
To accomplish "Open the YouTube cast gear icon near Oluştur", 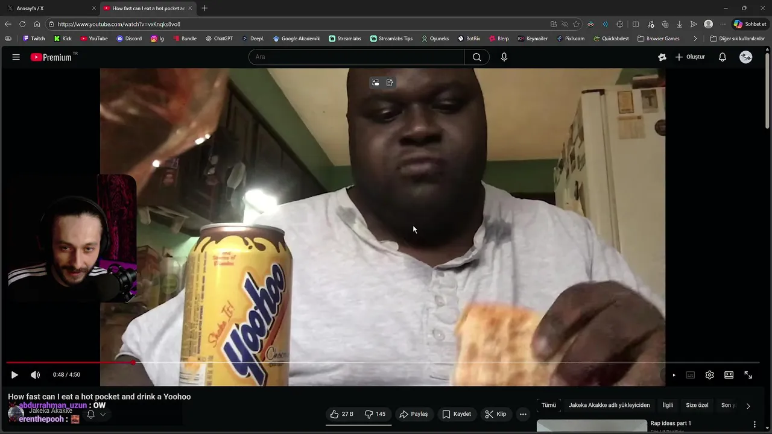I will (662, 57).
